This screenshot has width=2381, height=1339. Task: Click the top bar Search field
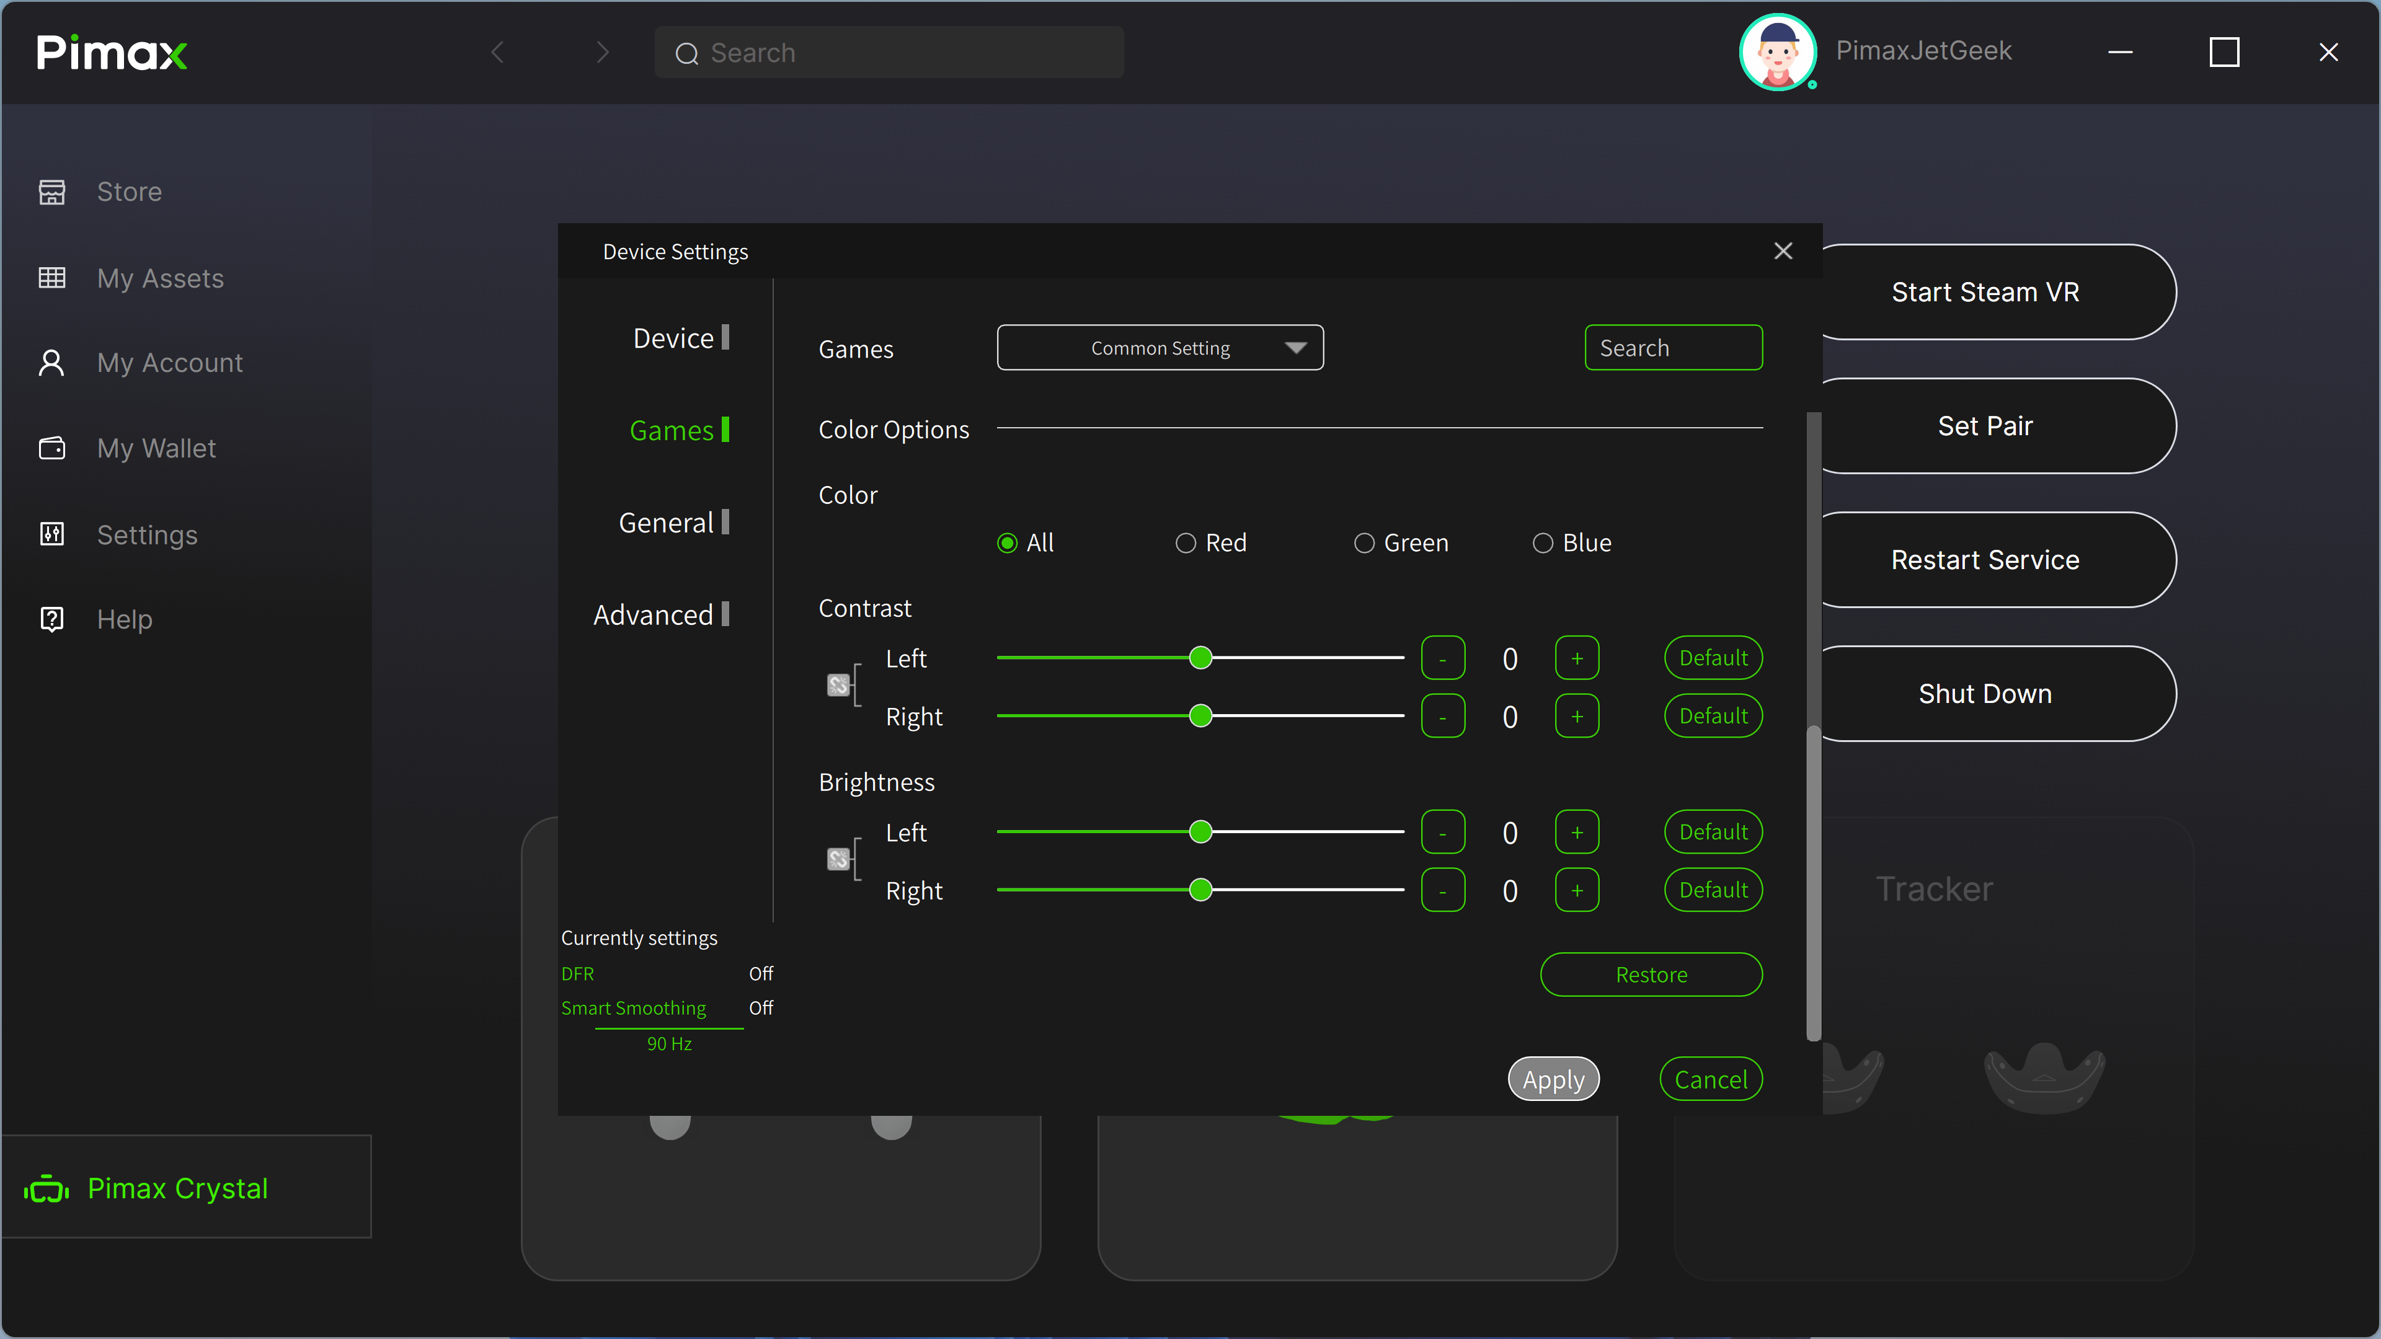(x=889, y=53)
